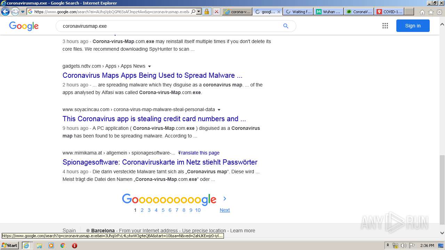Click the vertical scrollbar thumb
The height and width of the screenshot is (250, 445).
(442, 190)
